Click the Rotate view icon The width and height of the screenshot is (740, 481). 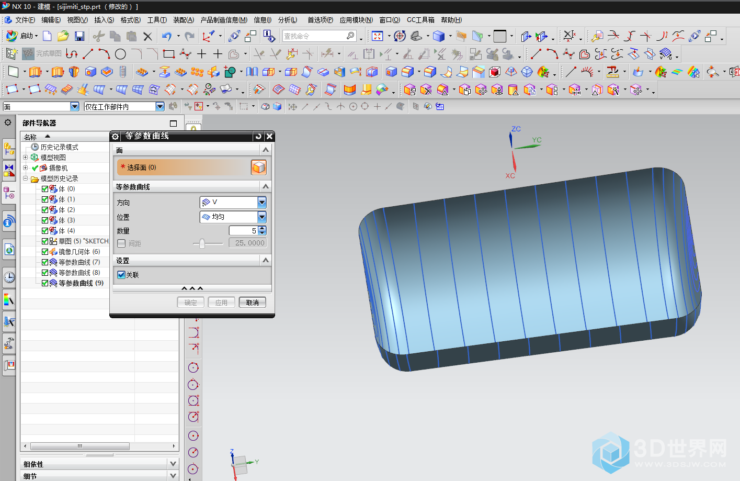click(400, 36)
